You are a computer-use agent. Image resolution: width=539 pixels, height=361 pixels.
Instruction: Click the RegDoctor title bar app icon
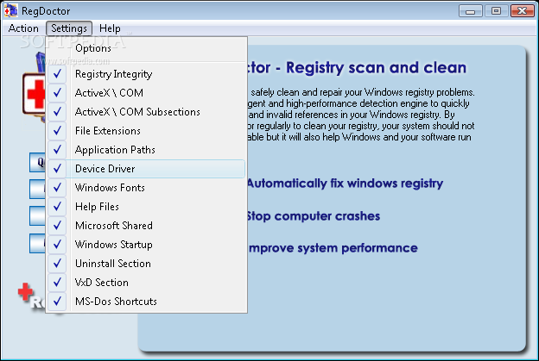coord(10,10)
